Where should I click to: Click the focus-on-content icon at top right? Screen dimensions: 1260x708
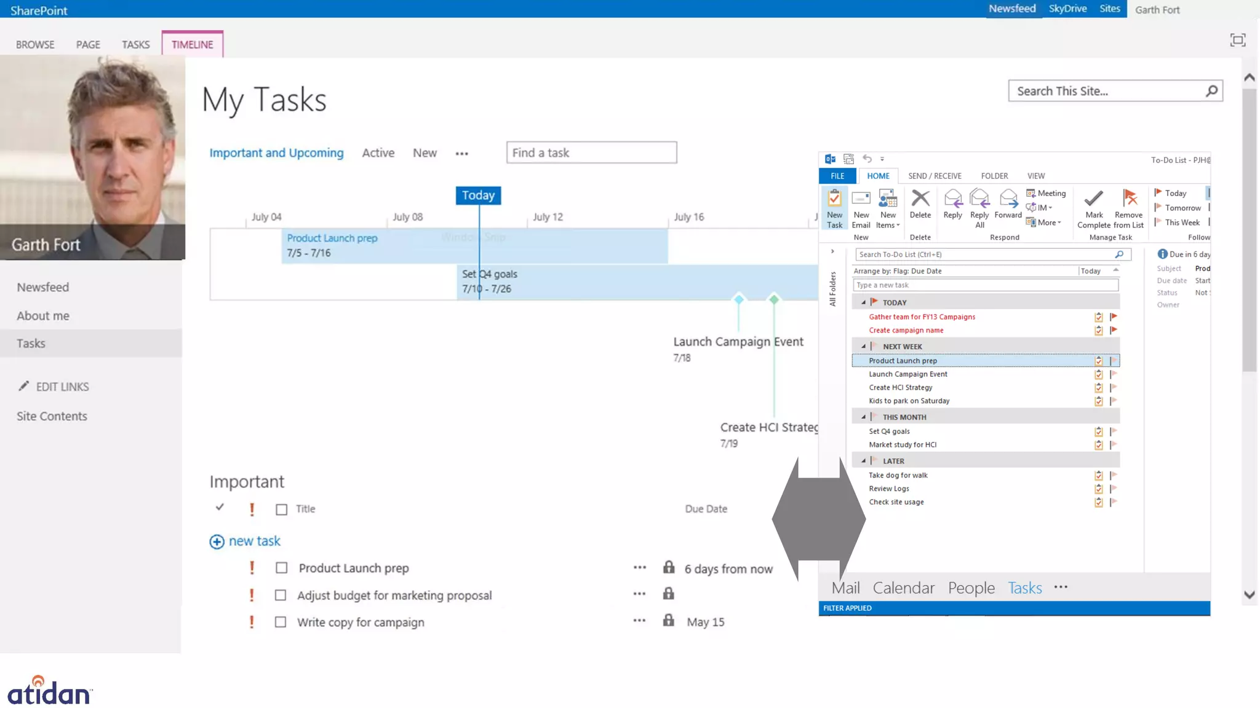pyautogui.click(x=1238, y=41)
